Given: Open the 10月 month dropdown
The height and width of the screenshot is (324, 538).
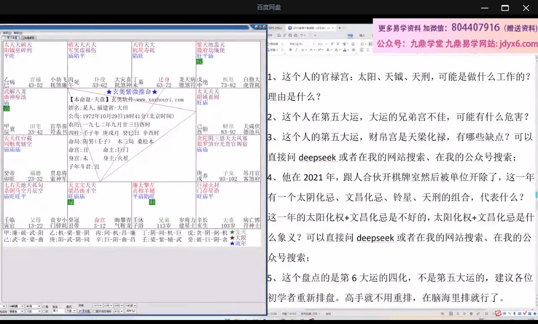Looking at the screenshot, I should click(x=110, y=306).
